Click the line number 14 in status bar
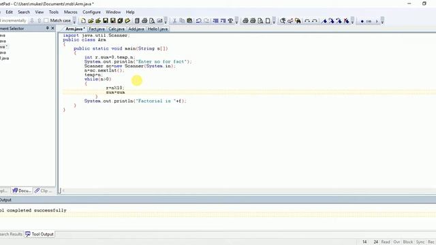Image resolution: width=436 pixels, height=245 pixels. click(364, 242)
